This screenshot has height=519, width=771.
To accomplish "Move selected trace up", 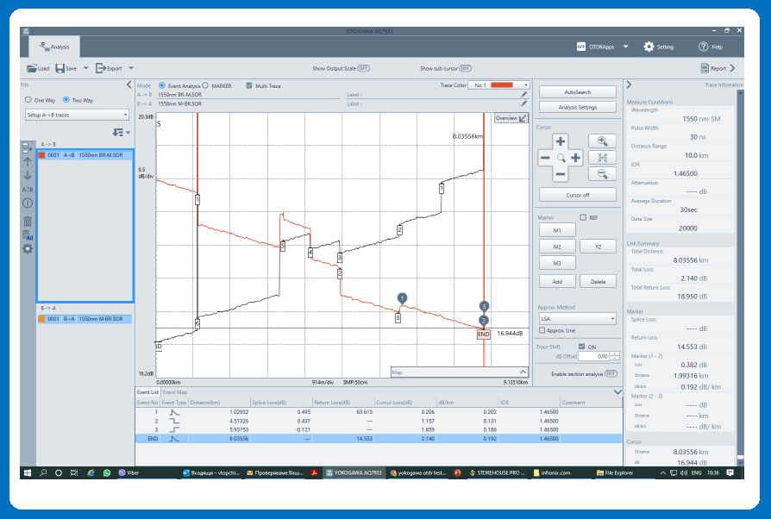I will click(28, 161).
